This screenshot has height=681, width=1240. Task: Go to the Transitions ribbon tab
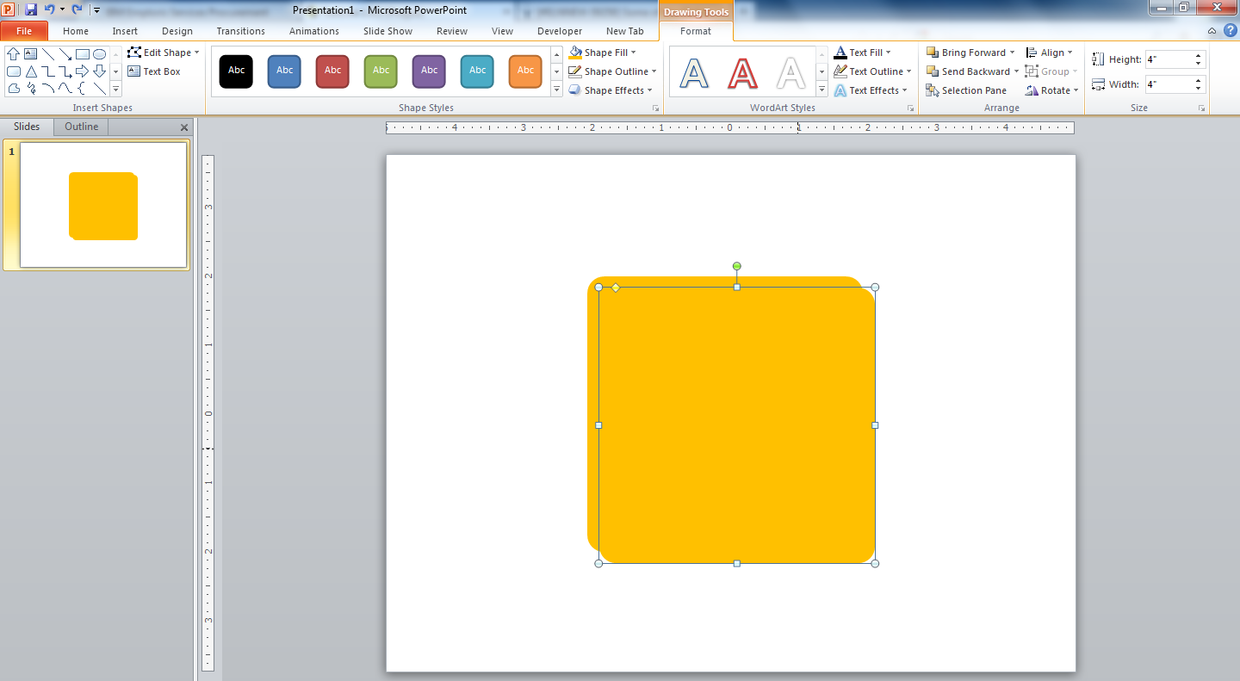[x=241, y=31]
